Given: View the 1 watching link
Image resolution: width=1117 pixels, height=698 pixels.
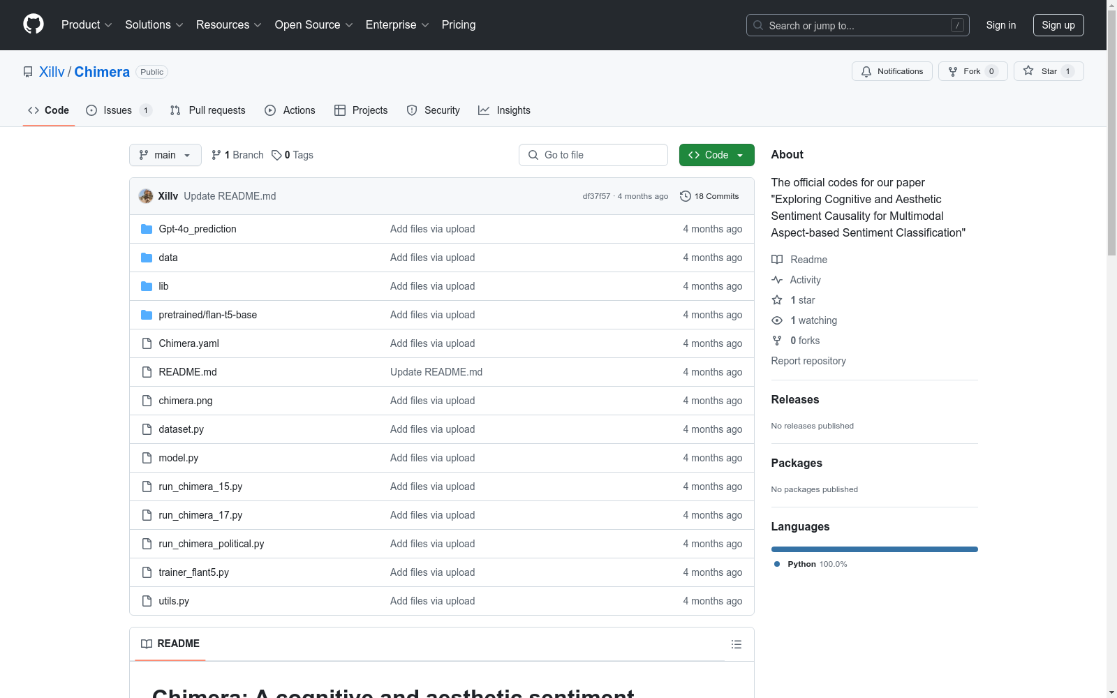Looking at the screenshot, I should pyautogui.click(x=804, y=320).
